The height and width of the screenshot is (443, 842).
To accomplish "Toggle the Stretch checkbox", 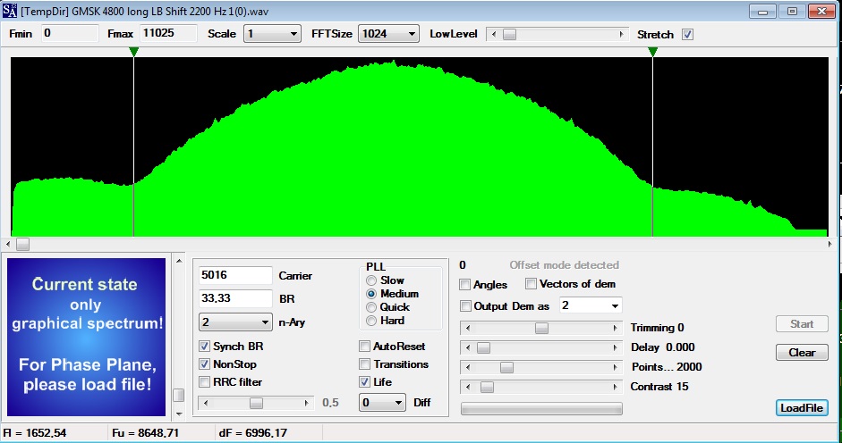I will click(x=687, y=34).
